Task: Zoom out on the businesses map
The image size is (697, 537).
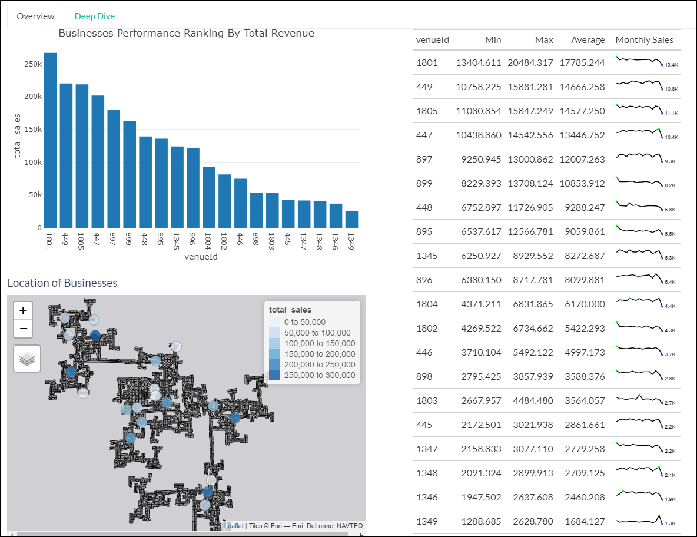Action: [x=23, y=329]
